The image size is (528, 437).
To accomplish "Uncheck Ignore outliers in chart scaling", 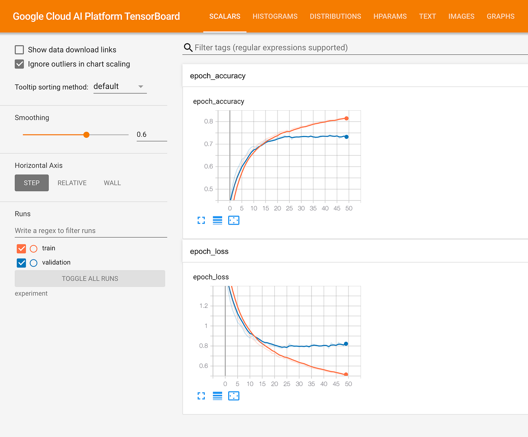I will click(x=19, y=64).
